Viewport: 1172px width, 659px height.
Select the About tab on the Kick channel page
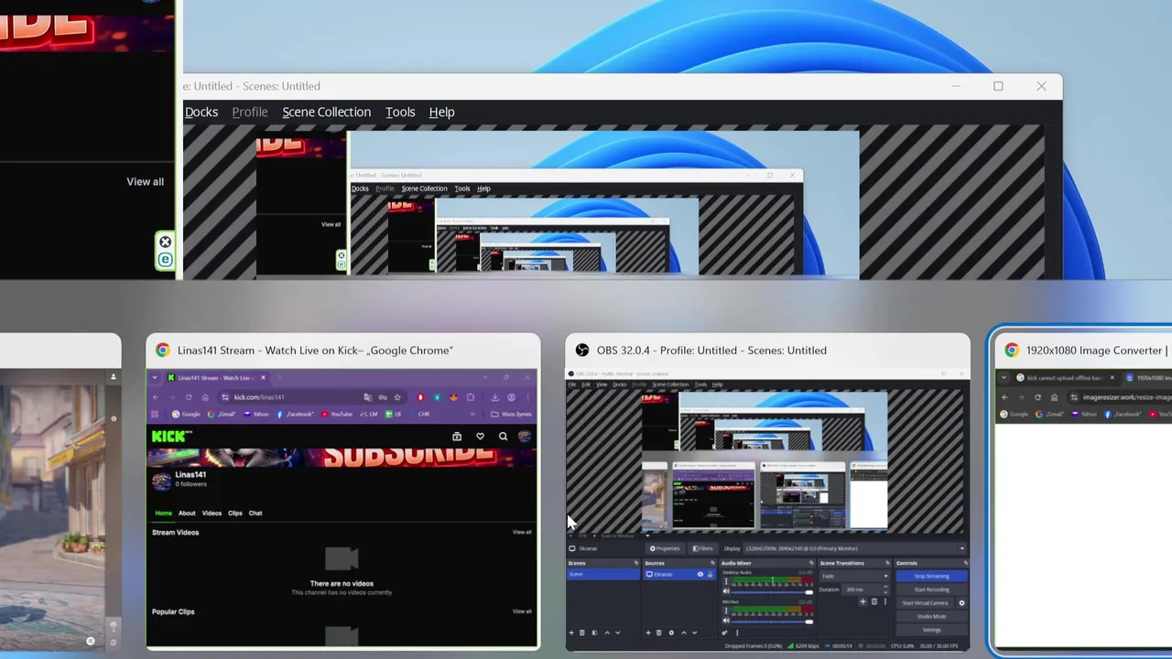[x=187, y=513]
